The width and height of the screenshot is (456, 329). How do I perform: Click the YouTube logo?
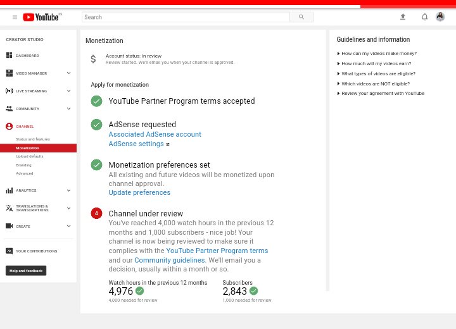[x=41, y=17]
